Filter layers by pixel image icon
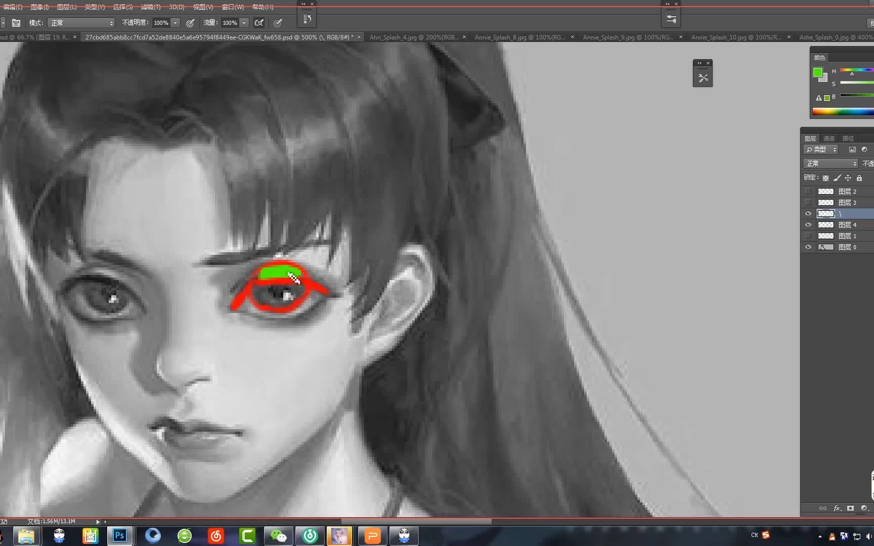Screen dimensions: 874x546 (852, 150)
